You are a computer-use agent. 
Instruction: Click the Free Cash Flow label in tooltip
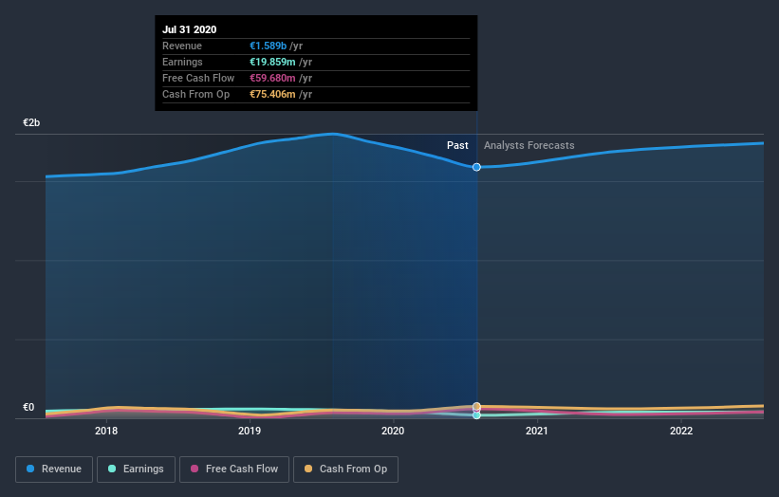point(198,78)
